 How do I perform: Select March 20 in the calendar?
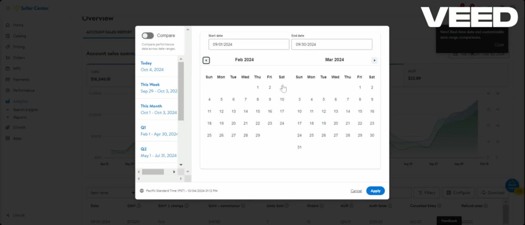pyautogui.click(x=335, y=123)
